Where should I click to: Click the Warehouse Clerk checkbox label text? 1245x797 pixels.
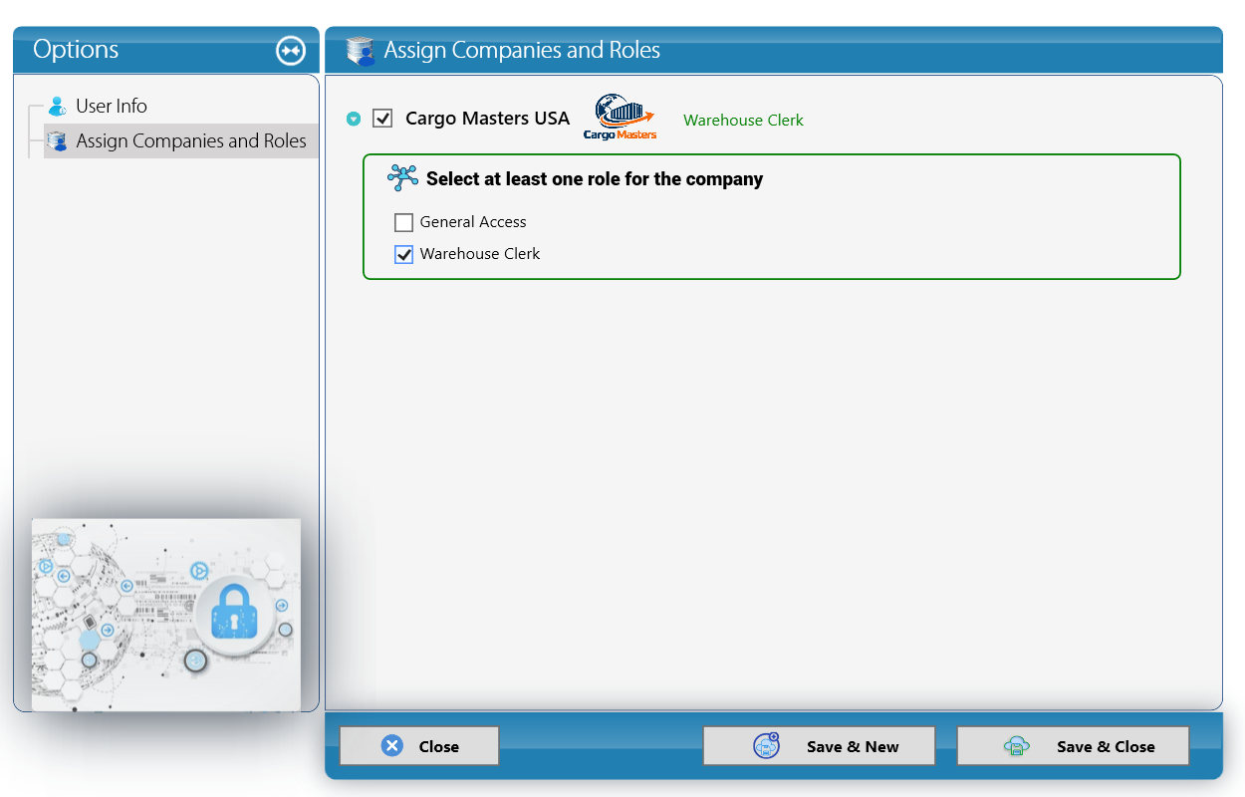pos(480,254)
